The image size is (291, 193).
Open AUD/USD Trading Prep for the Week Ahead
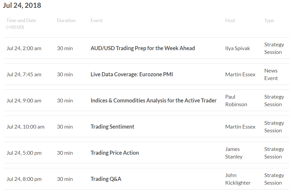pos(143,48)
